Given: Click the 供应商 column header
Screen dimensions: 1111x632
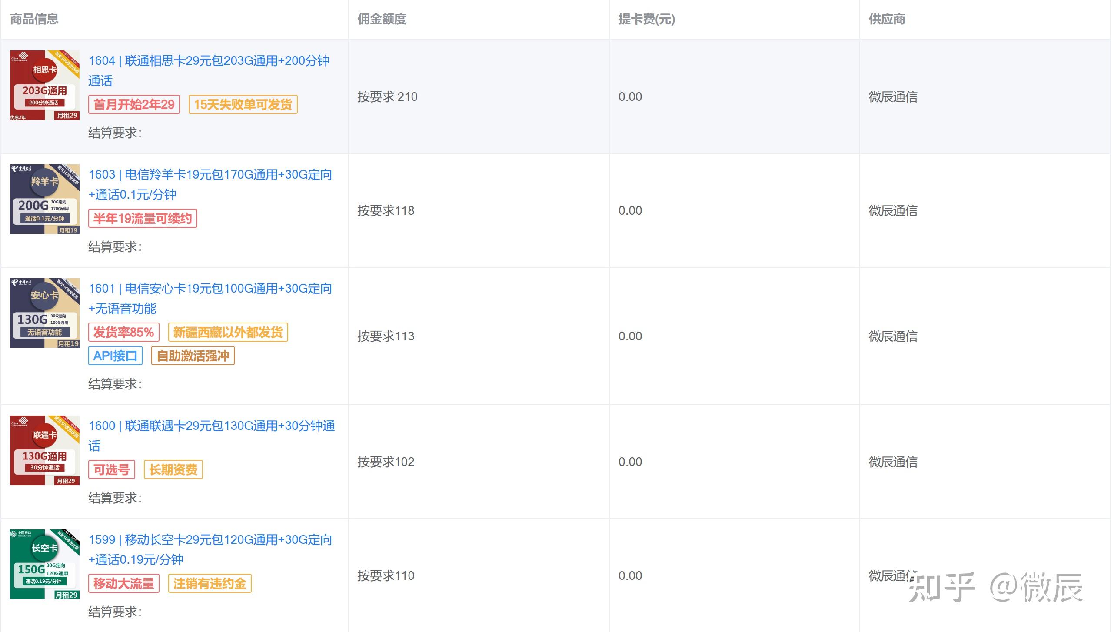Looking at the screenshot, I should (x=887, y=19).
